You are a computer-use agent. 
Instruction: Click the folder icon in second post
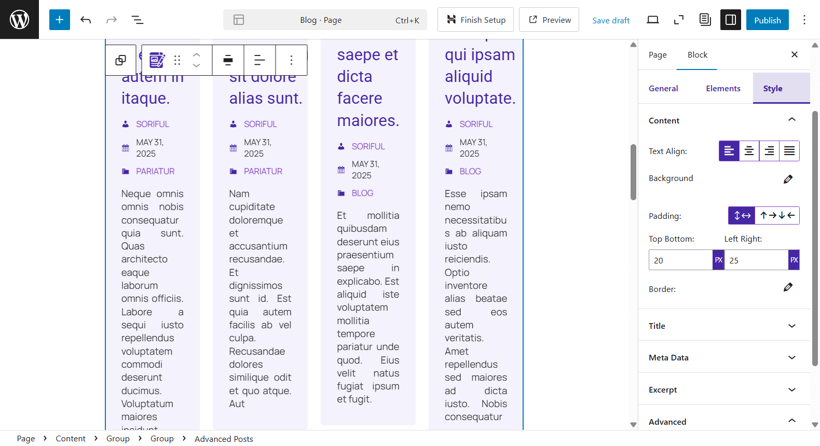click(233, 171)
